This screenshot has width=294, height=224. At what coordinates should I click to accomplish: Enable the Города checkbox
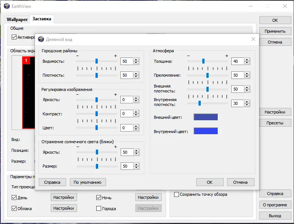click(x=99, y=208)
